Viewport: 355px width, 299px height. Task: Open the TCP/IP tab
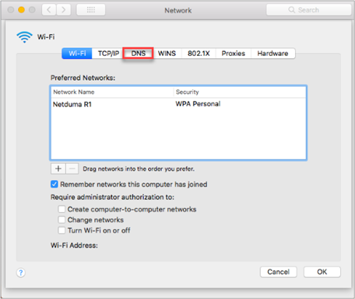point(108,54)
